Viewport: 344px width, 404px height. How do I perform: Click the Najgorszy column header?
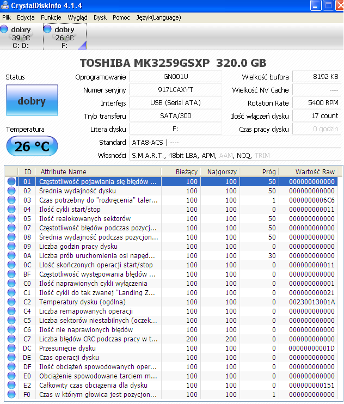point(220,172)
